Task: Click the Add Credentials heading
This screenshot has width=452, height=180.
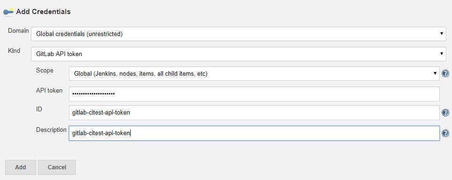Action: coord(43,12)
